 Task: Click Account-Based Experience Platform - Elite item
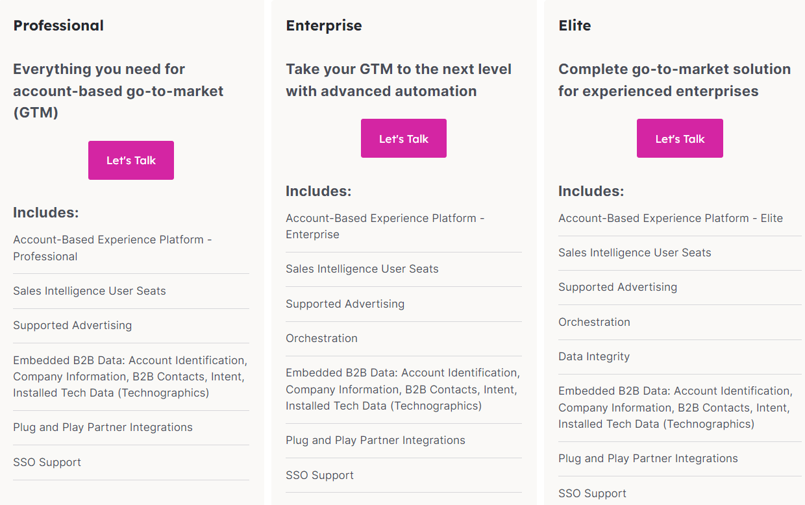pos(671,218)
